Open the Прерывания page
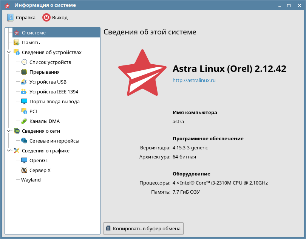Screen dimensions: 306x239 click(45, 72)
